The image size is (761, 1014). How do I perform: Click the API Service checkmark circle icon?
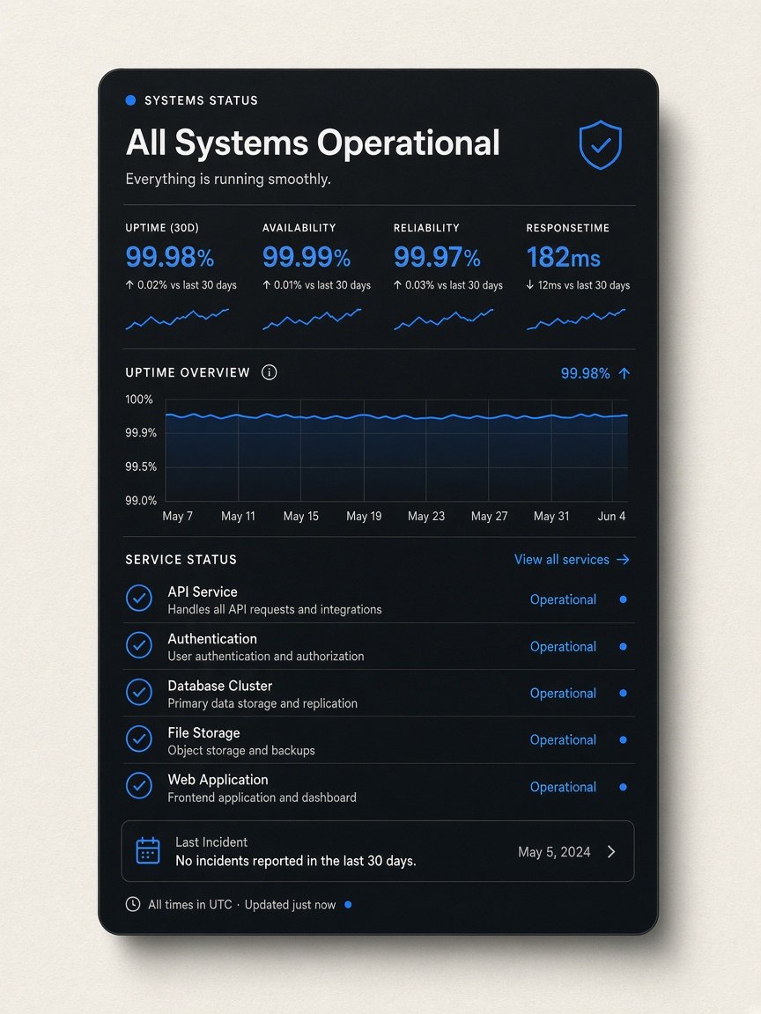coord(139,599)
